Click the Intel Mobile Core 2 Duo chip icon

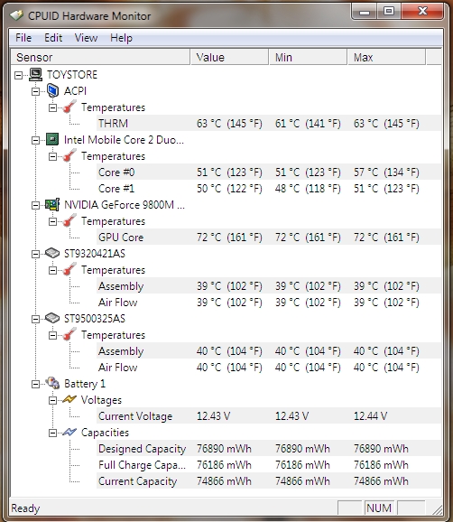click(x=52, y=139)
